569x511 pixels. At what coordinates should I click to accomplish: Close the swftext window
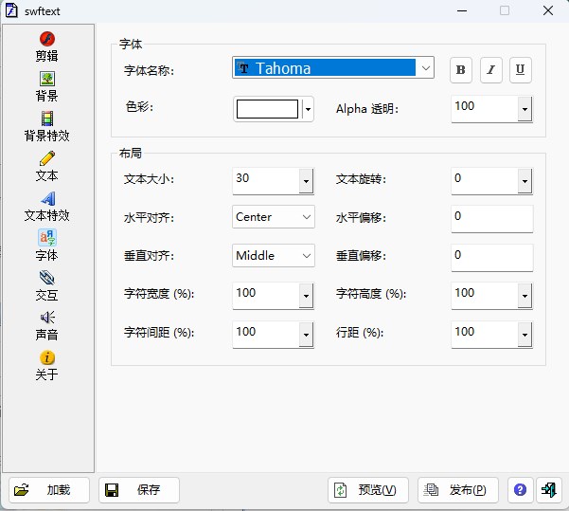pos(548,10)
